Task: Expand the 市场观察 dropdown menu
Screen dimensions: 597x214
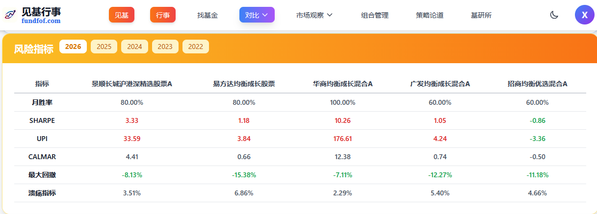Action: (314, 15)
